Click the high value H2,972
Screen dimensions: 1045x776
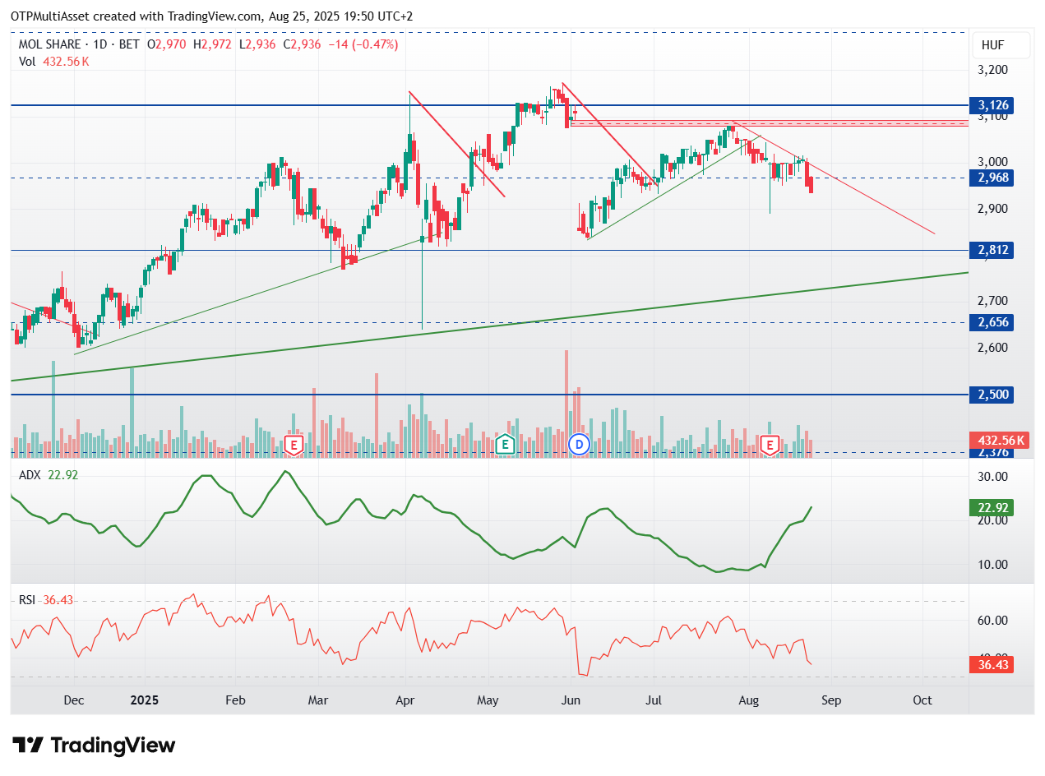pyautogui.click(x=214, y=44)
